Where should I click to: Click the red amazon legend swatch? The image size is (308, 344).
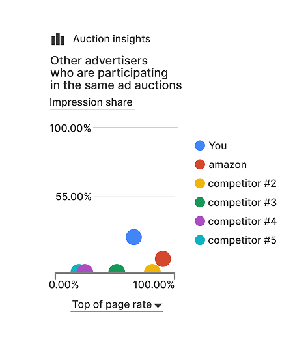pos(200,164)
